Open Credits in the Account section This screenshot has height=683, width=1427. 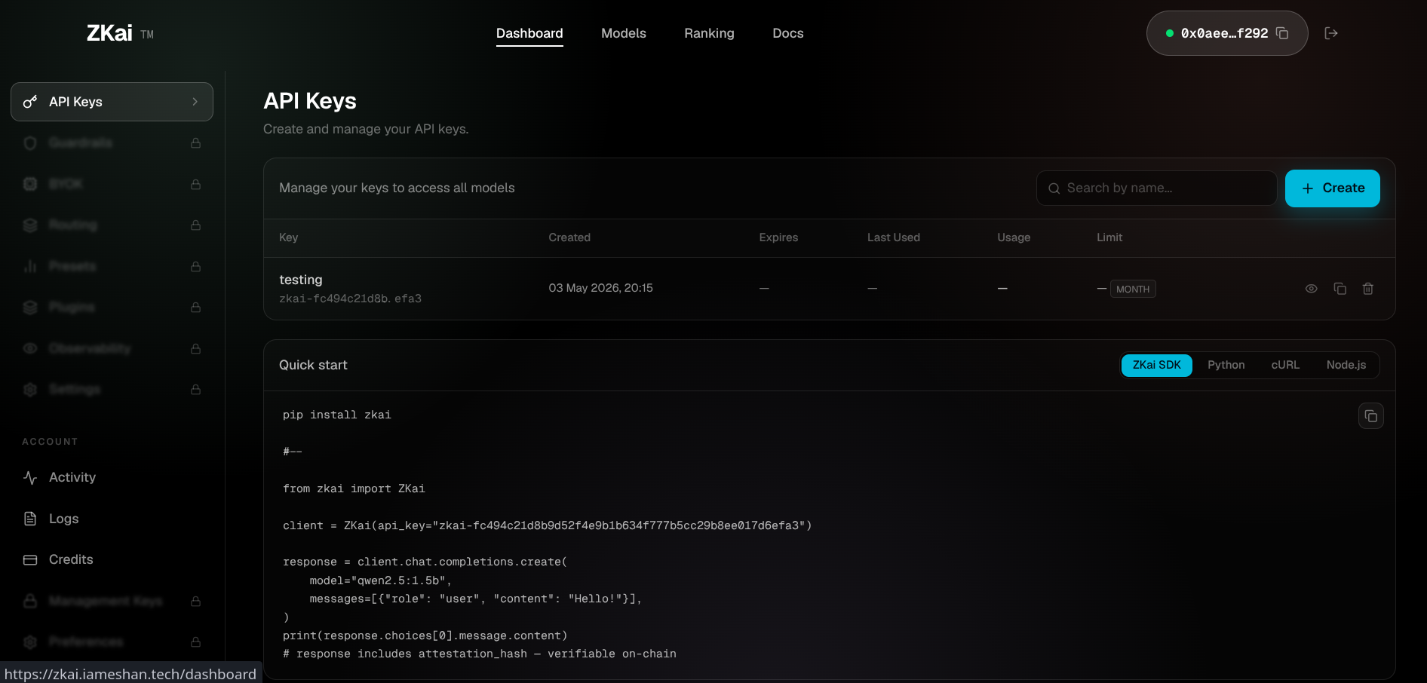click(71, 559)
